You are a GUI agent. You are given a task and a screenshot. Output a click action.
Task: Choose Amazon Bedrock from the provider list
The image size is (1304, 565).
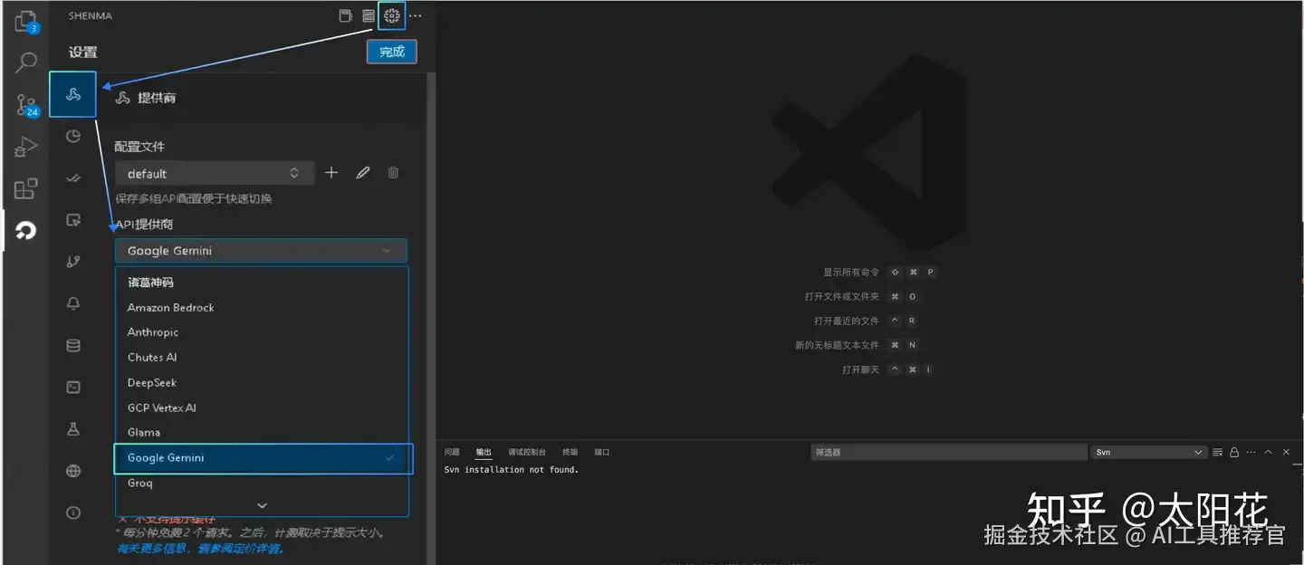pyautogui.click(x=262, y=308)
